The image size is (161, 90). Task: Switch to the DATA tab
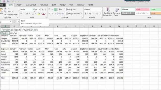[54, 5]
